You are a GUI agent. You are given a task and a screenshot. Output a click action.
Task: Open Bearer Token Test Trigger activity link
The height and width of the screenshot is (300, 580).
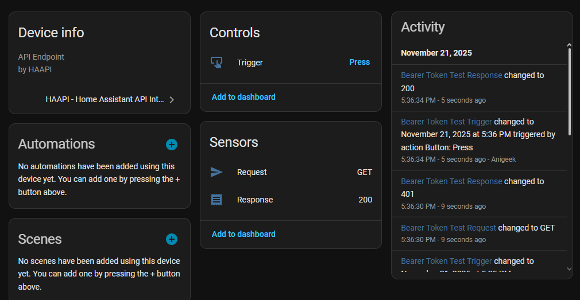446,122
